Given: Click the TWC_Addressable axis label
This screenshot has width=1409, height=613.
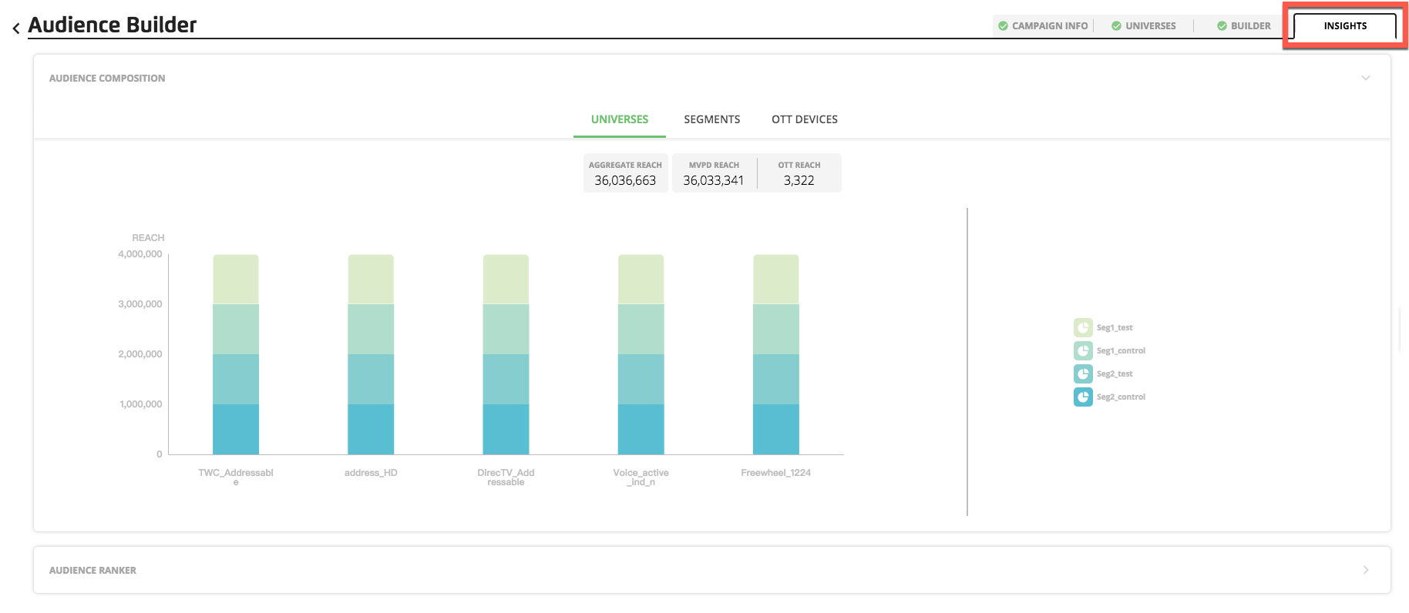Looking at the screenshot, I should coord(236,477).
